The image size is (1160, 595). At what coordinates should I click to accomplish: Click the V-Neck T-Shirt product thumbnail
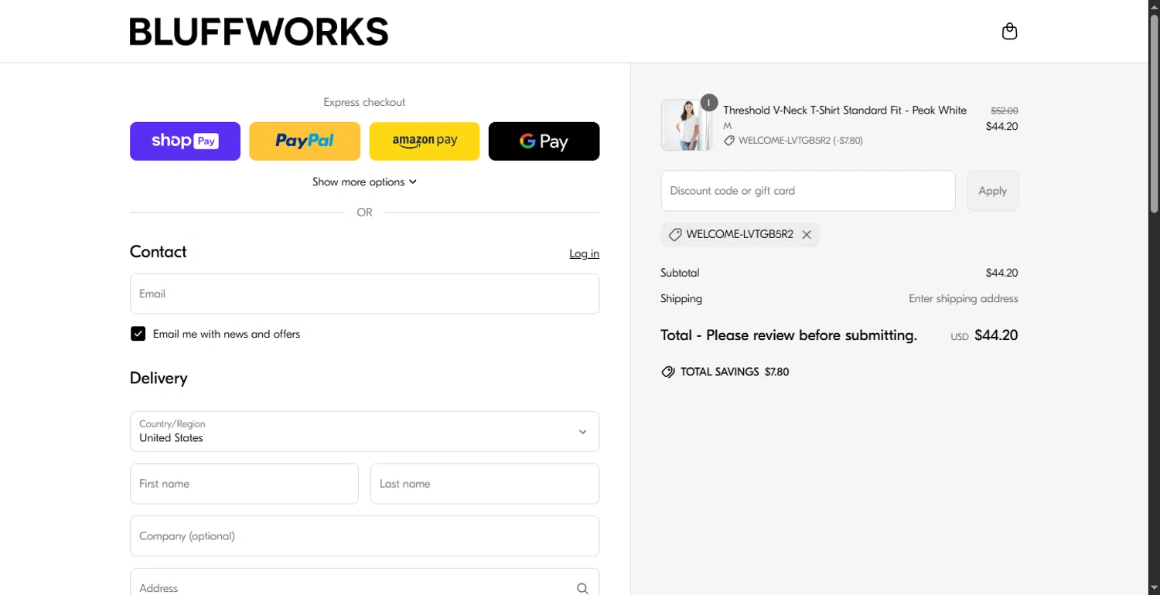click(x=687, y=125)
